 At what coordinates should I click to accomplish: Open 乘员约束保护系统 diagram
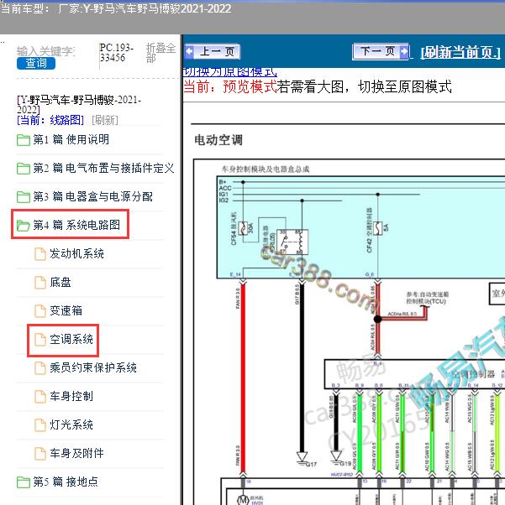point(93,367)
